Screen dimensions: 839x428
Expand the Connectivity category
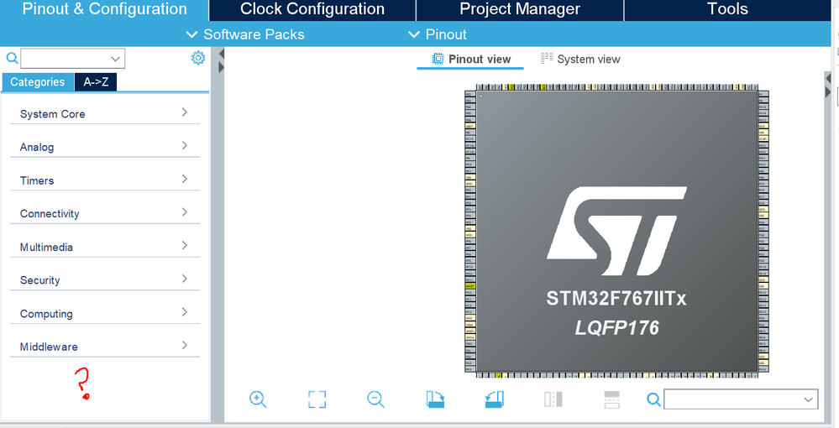[105, 213]
